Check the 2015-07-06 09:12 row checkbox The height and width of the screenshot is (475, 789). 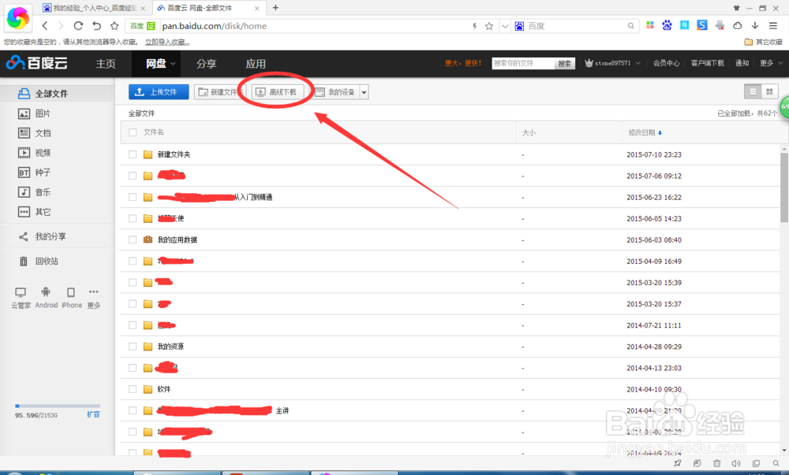pyautogui.click(x=133, y=176)
